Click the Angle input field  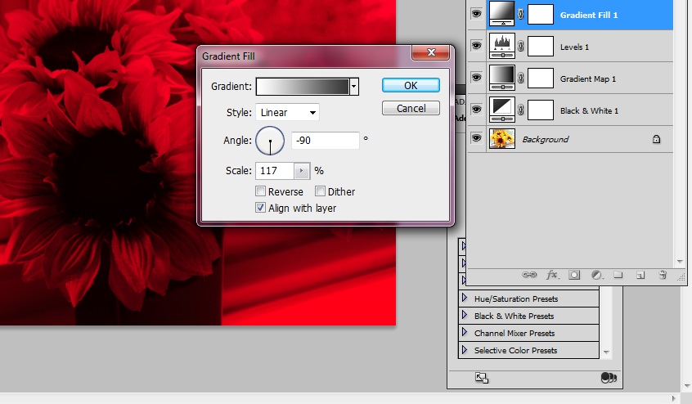tap(326, 141)
